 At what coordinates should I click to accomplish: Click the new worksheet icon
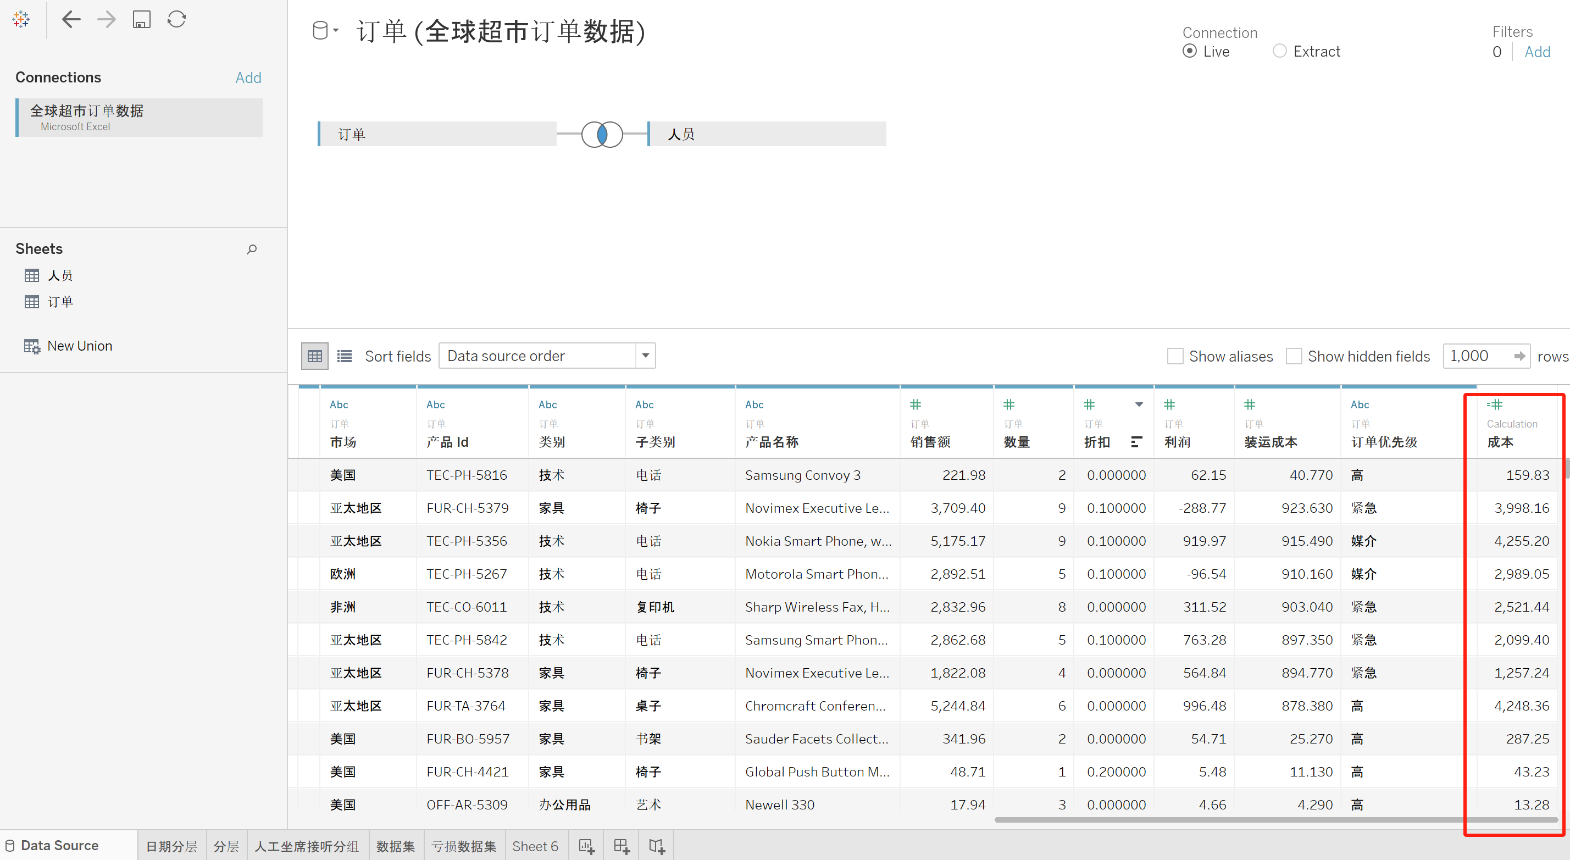pos(586,846)
